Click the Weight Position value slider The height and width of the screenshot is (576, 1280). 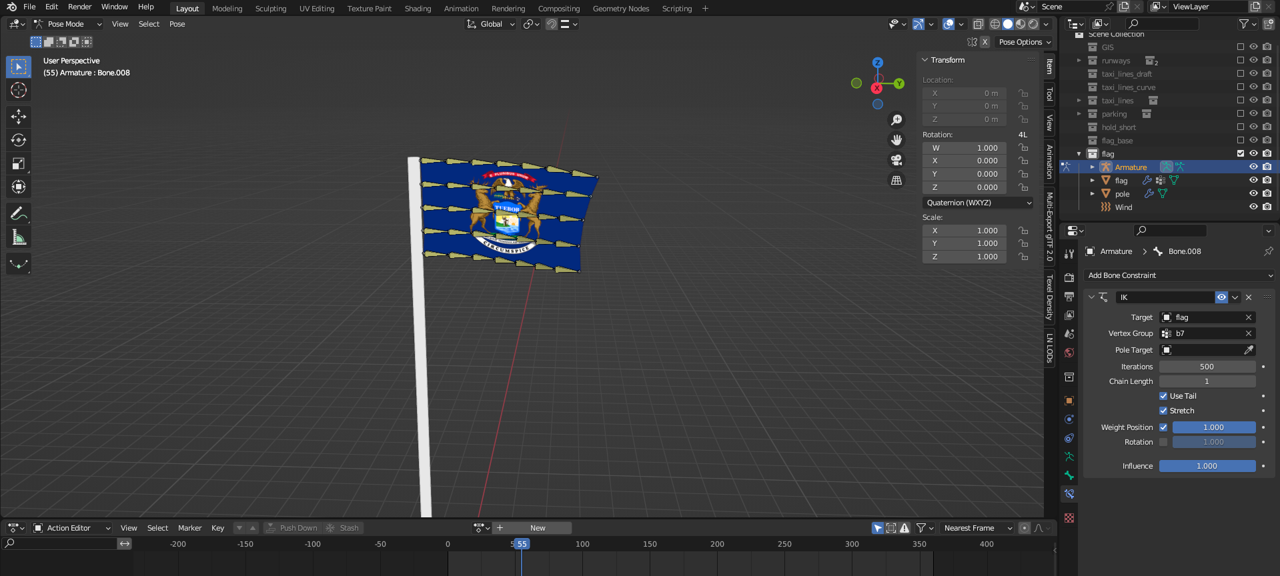point(1214,427)
